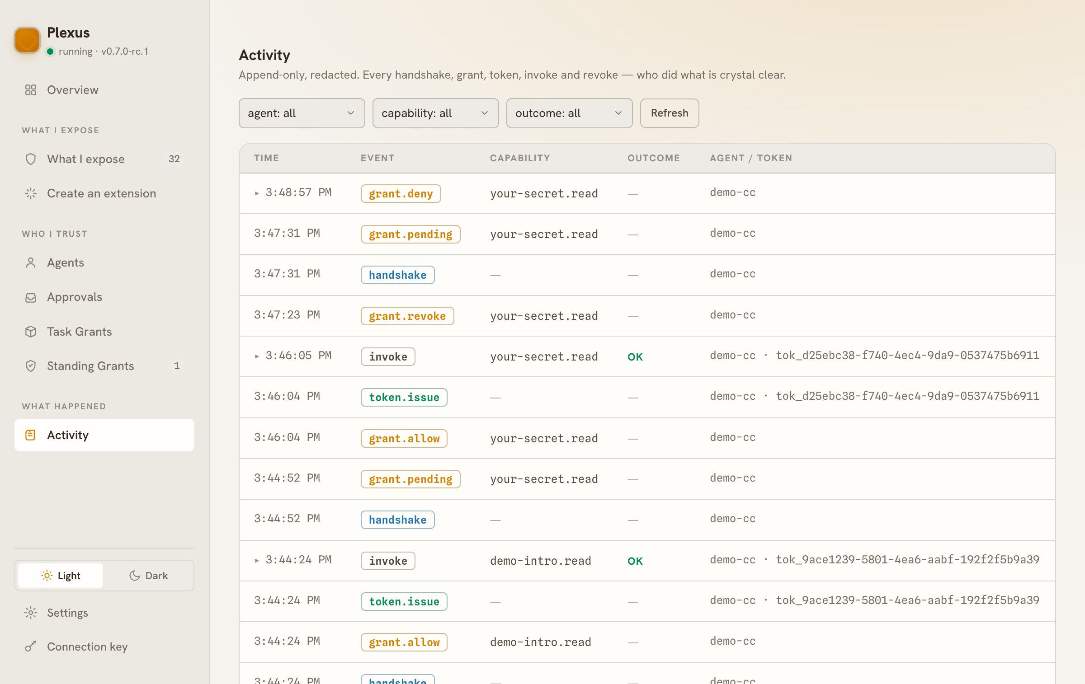Click the key icon for Connection key
Image resolution: width=1085 pixels, height=684 pixels.
31,647
